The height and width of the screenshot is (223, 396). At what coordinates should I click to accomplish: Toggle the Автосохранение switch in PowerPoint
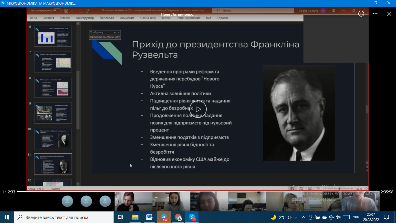57,10
